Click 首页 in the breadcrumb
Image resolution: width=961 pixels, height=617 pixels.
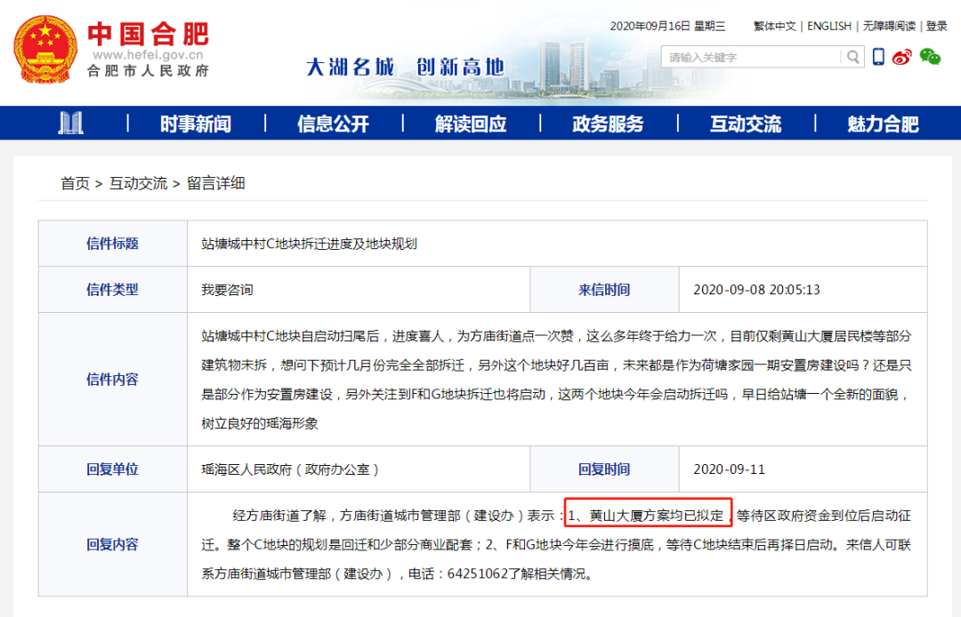[75, 183]
